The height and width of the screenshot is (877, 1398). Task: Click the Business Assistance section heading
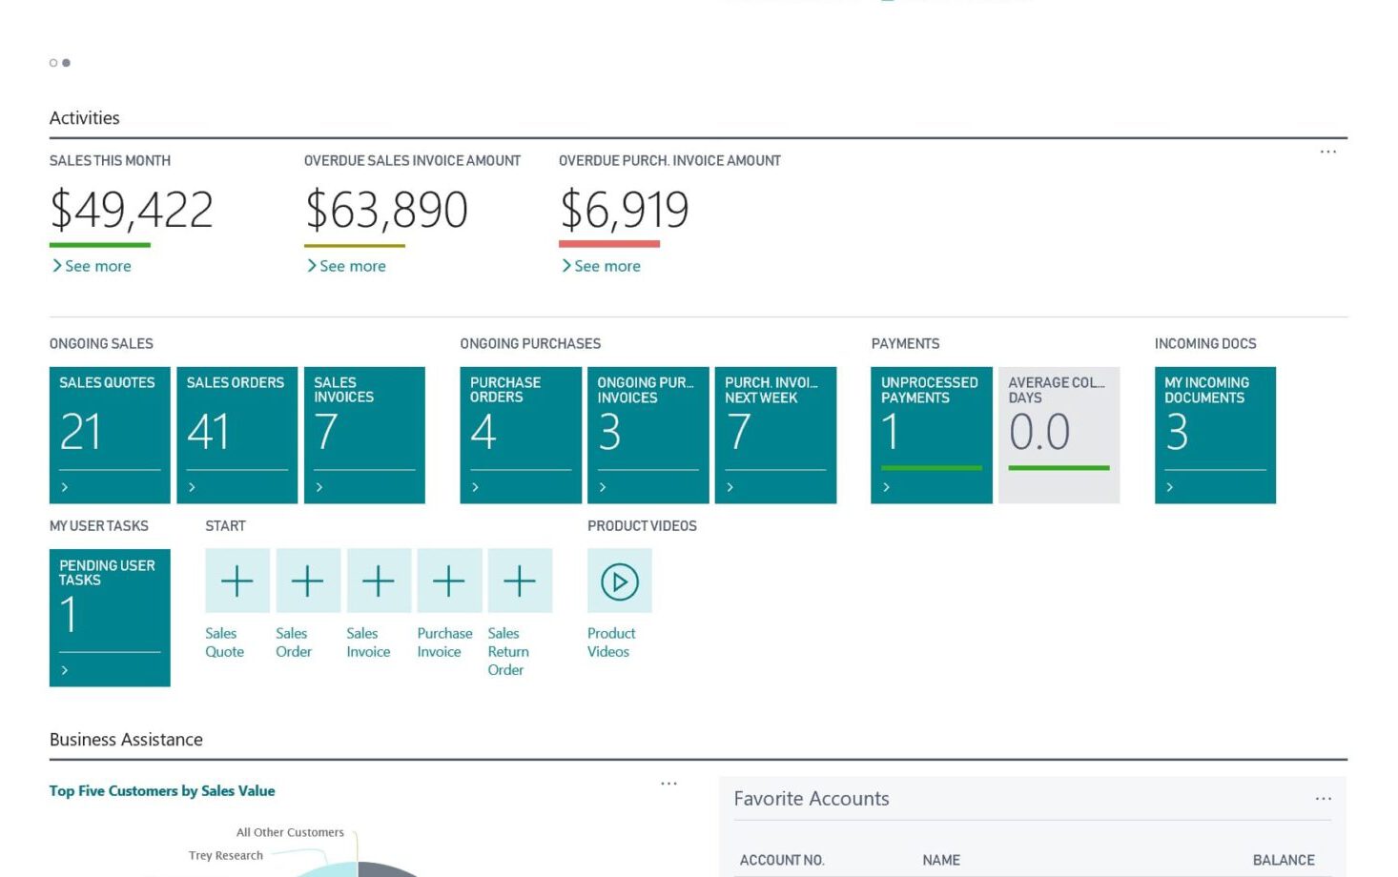126,740
